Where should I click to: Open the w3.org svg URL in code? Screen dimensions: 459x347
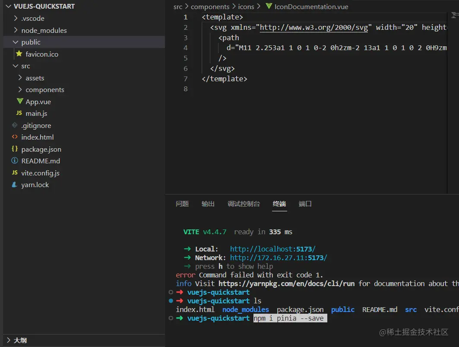[x=314, y=28]
